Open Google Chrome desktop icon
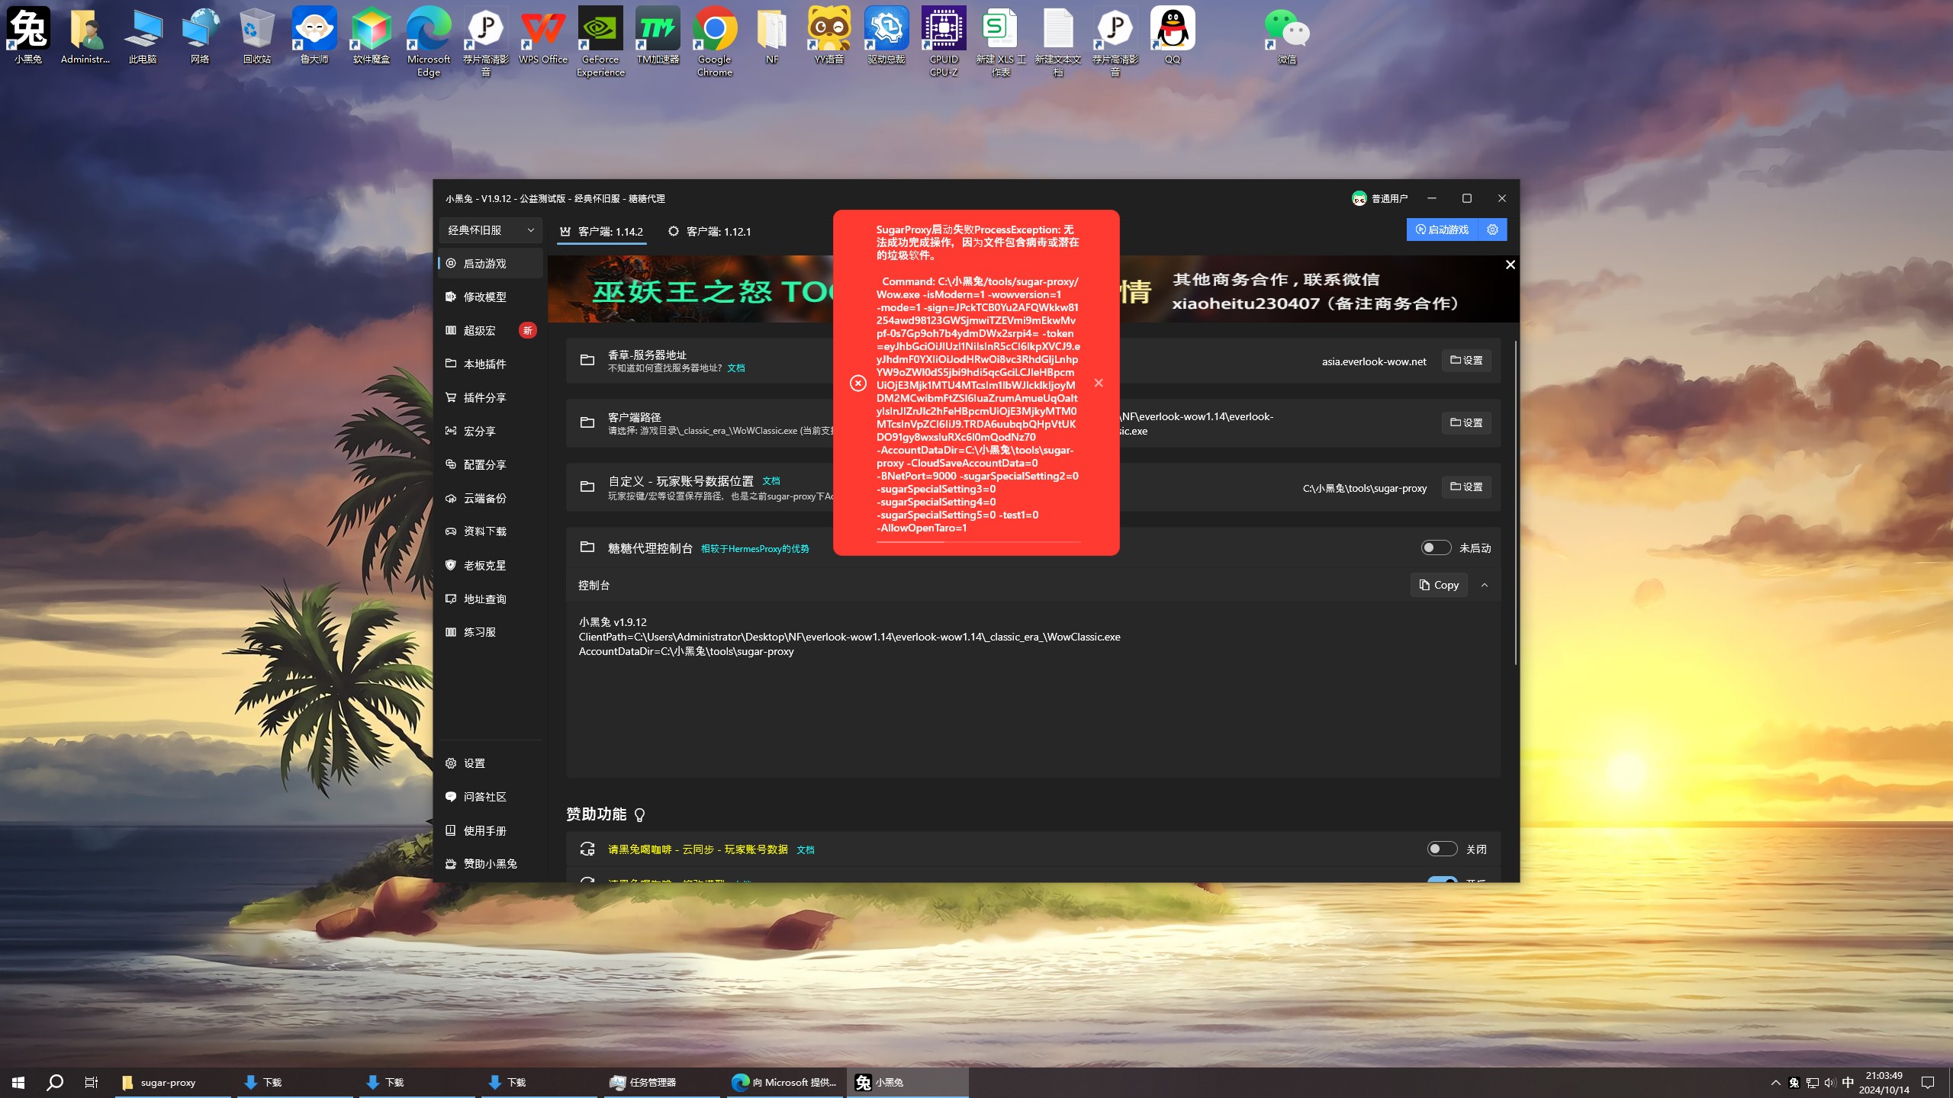The height and width of the screenshot is (1098, 1953). (715, 42)
